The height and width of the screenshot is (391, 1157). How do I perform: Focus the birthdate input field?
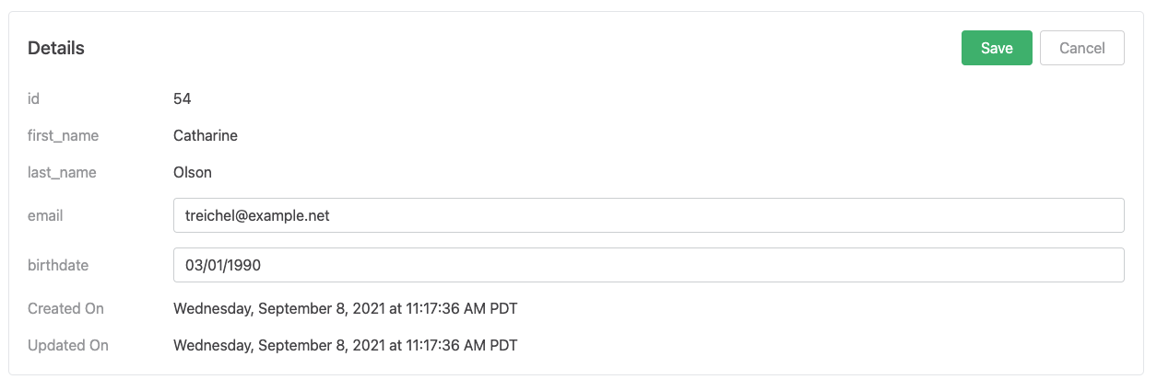[x=649, y=265]
